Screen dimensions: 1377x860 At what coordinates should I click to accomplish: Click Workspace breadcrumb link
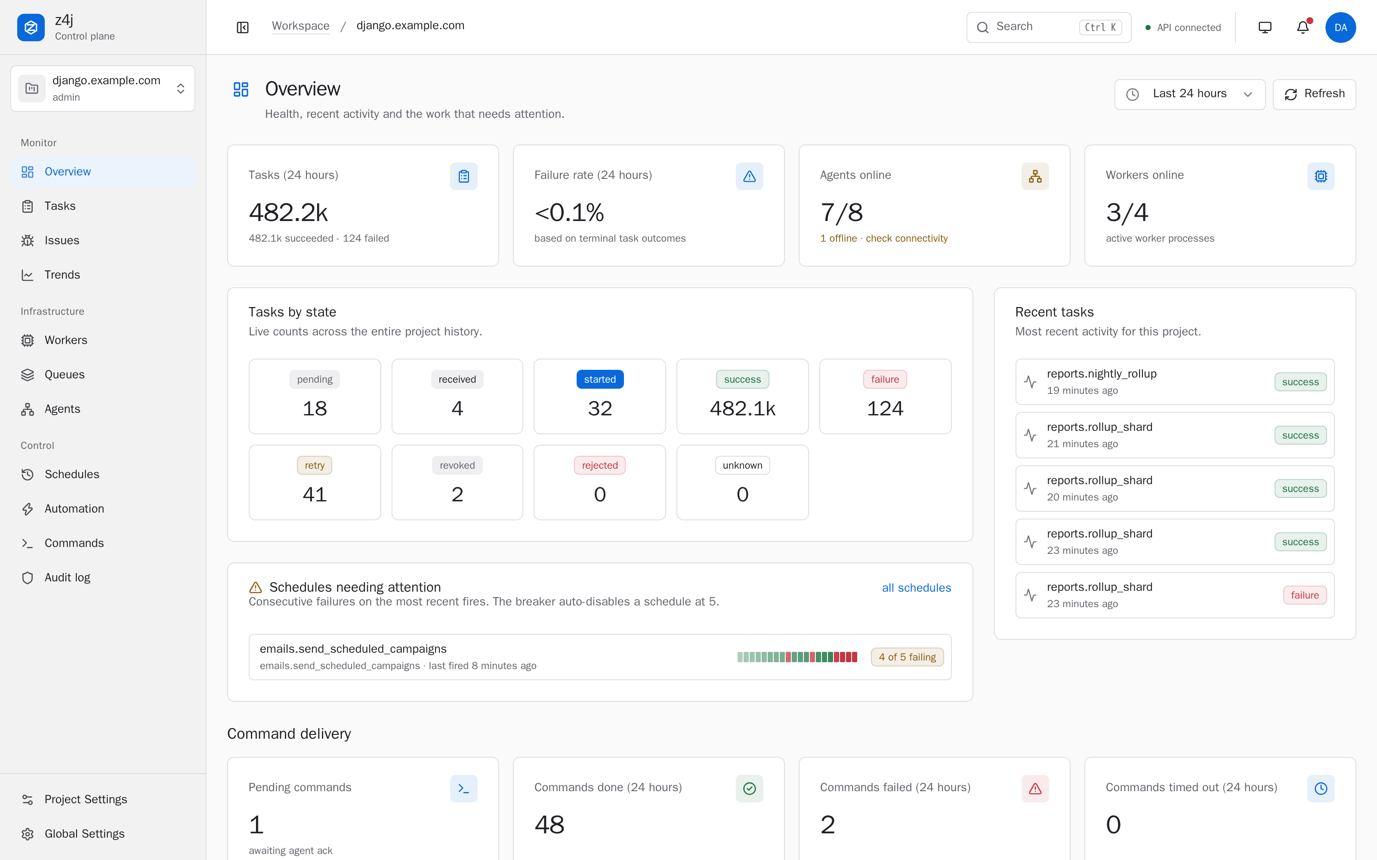[x=300, y=26]
